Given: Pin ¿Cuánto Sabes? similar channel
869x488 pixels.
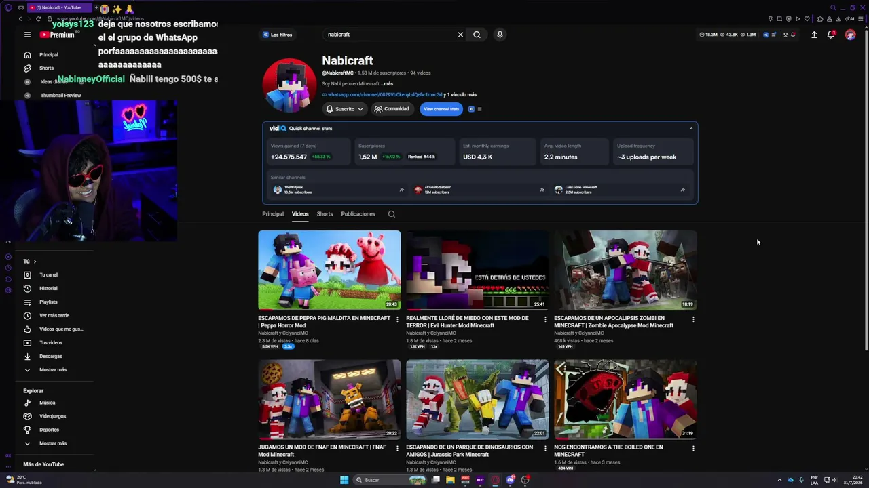Looking at the screenshot, I should (x=542, y=190).
